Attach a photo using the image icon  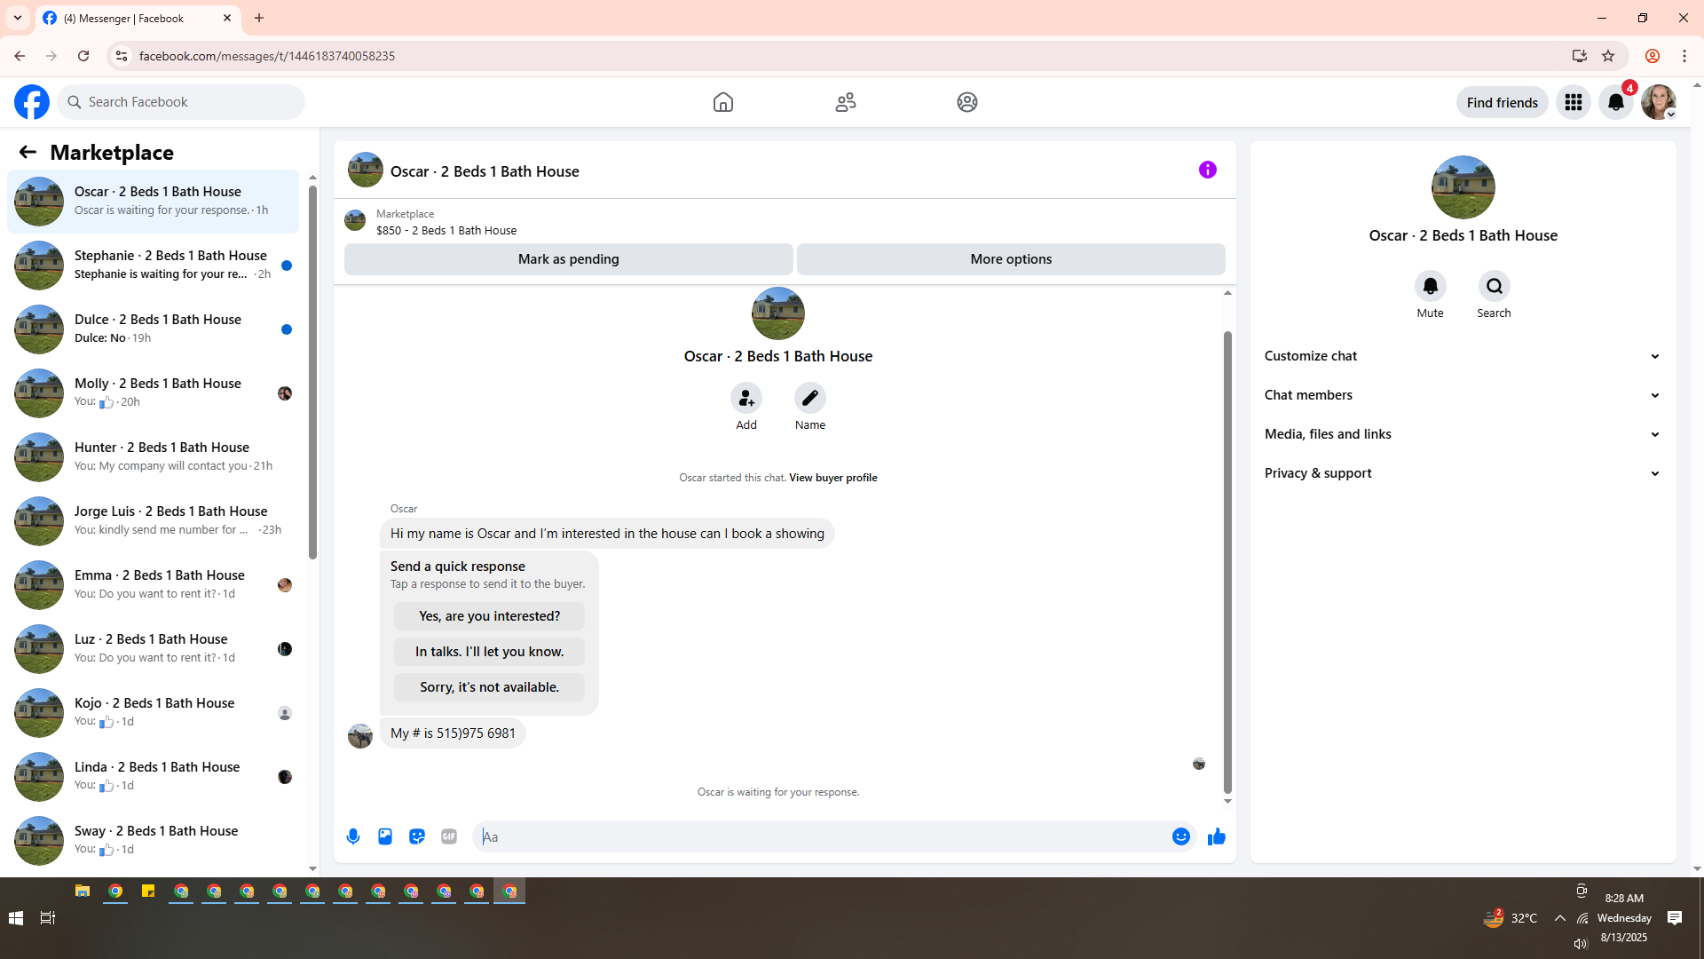(385, 836)
